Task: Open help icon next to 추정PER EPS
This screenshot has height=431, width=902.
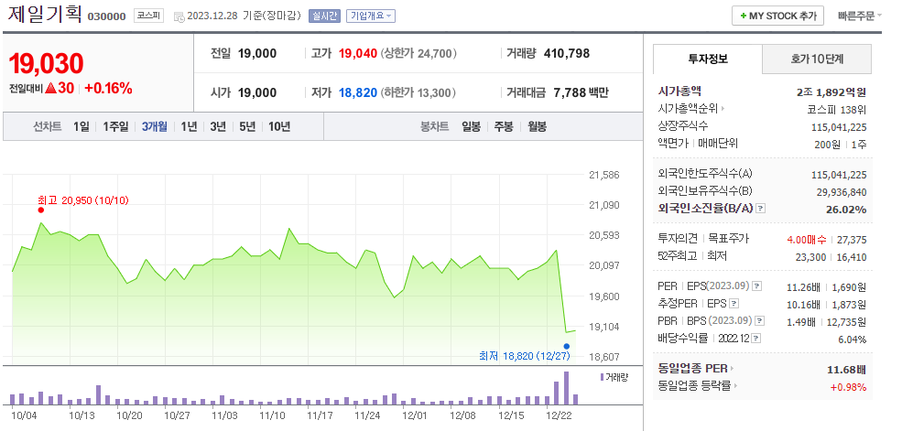Action: [734, 304]
